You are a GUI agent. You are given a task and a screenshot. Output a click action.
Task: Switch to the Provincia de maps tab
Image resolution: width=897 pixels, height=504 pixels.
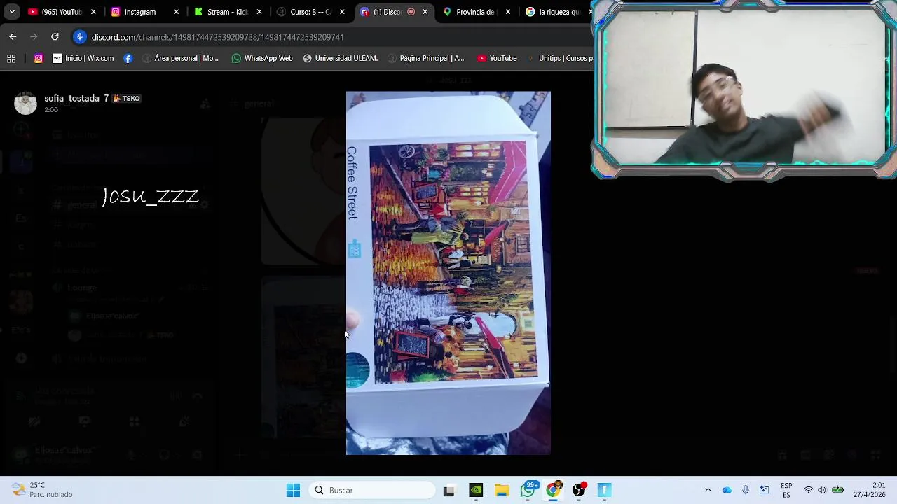(x=473, y=12)
